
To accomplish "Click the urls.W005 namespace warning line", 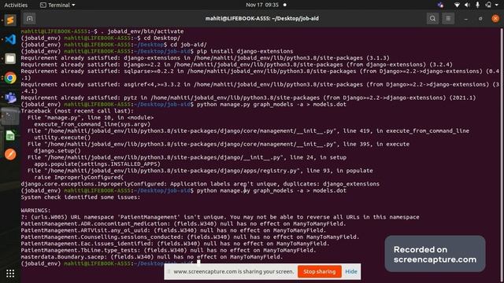I will 220,217.
